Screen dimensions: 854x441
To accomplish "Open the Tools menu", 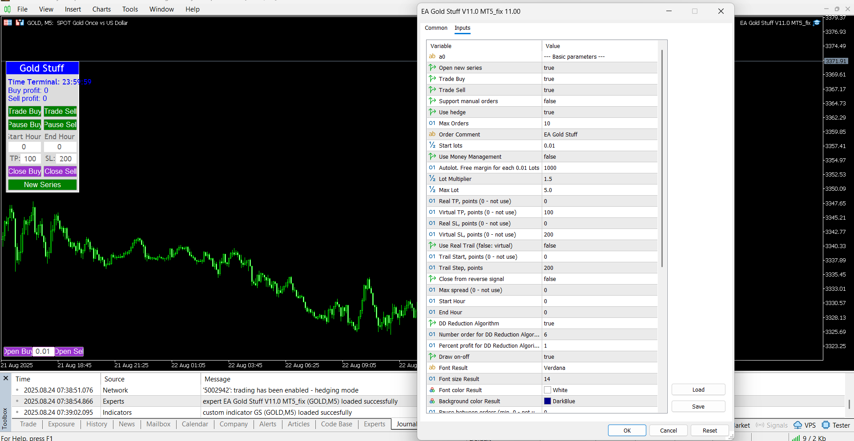I will tap(130, 9).
